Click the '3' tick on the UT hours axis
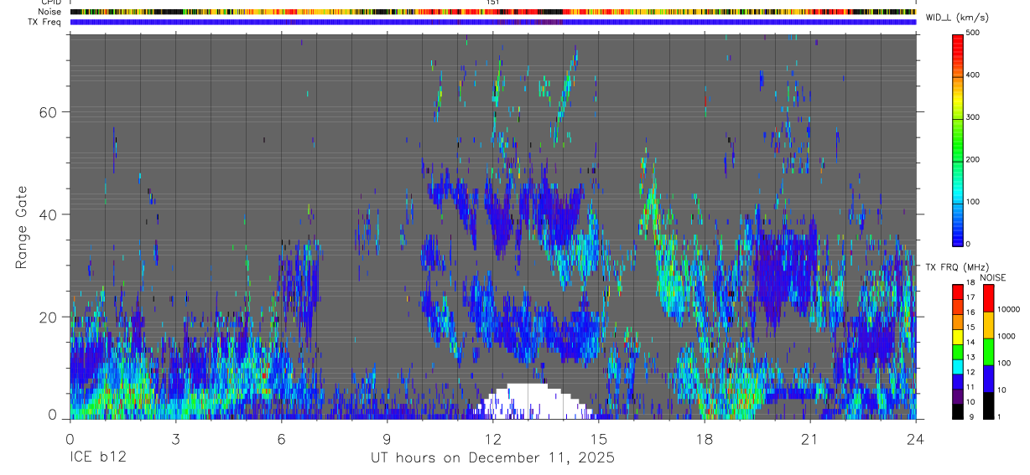Image resolution: width=1030 pixels, height=475 pixels. pyautogui.click(x=175, y=438)
